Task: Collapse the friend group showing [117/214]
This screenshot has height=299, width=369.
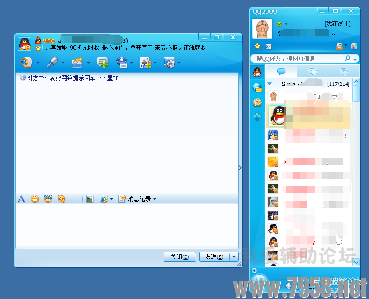Action: (270, 84)
